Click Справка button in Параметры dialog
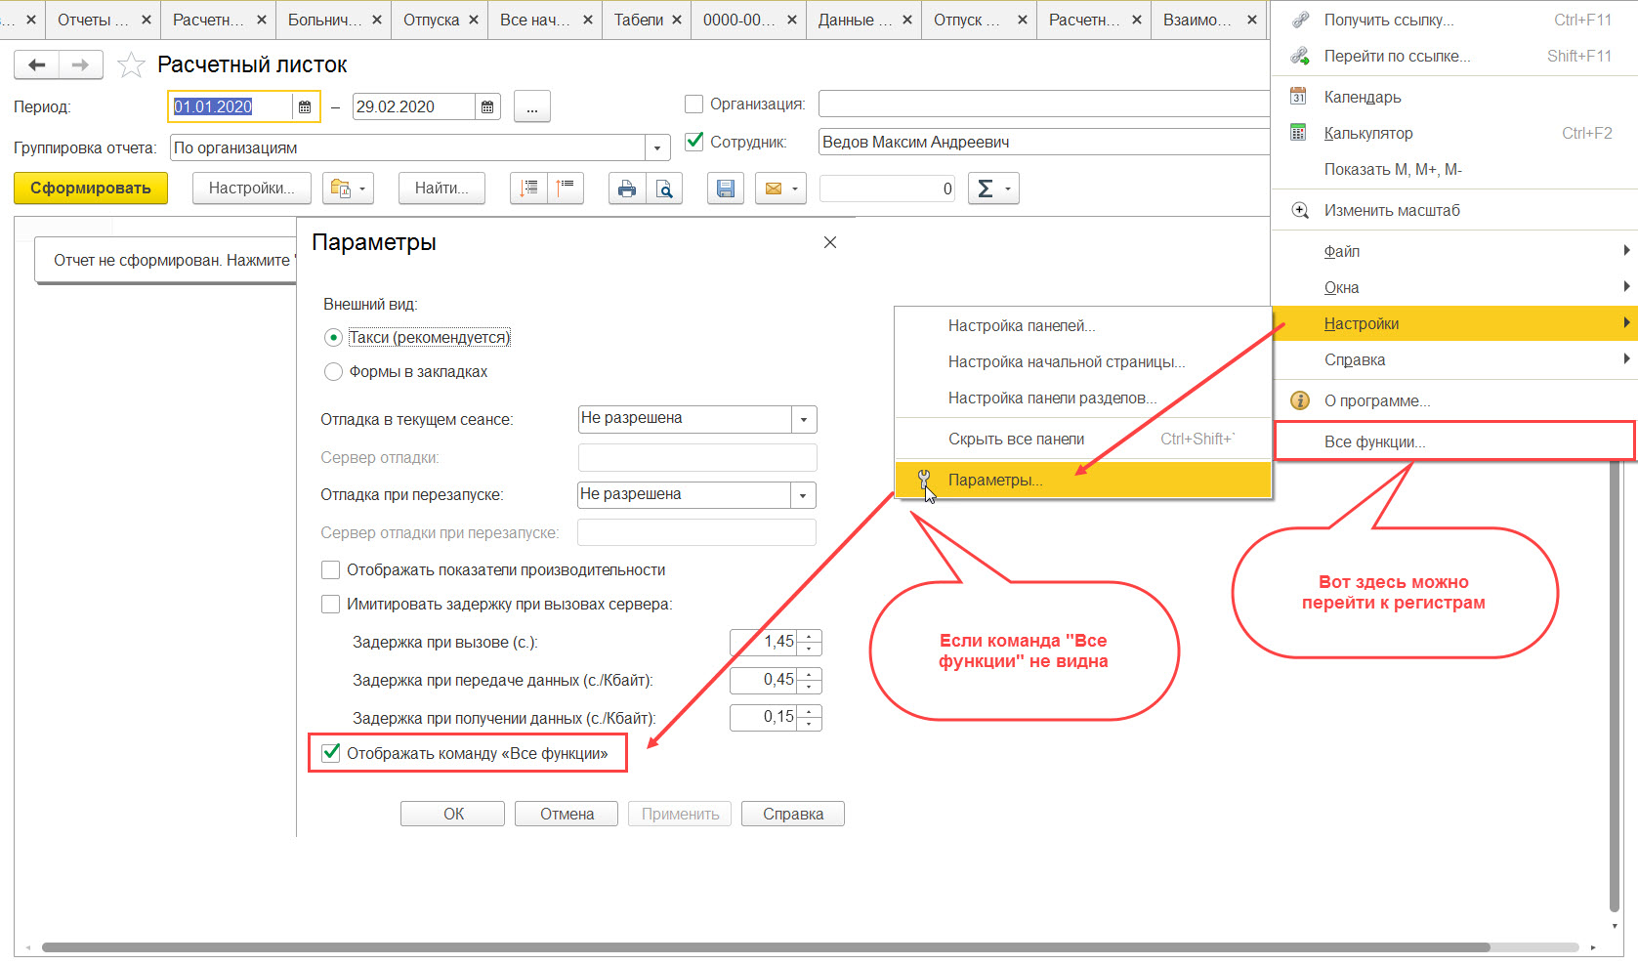1638x965 pixels. [x=793, y=814]
